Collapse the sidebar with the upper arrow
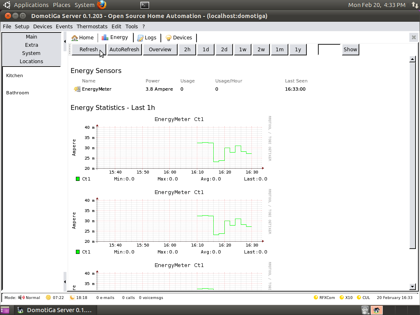 65,41
